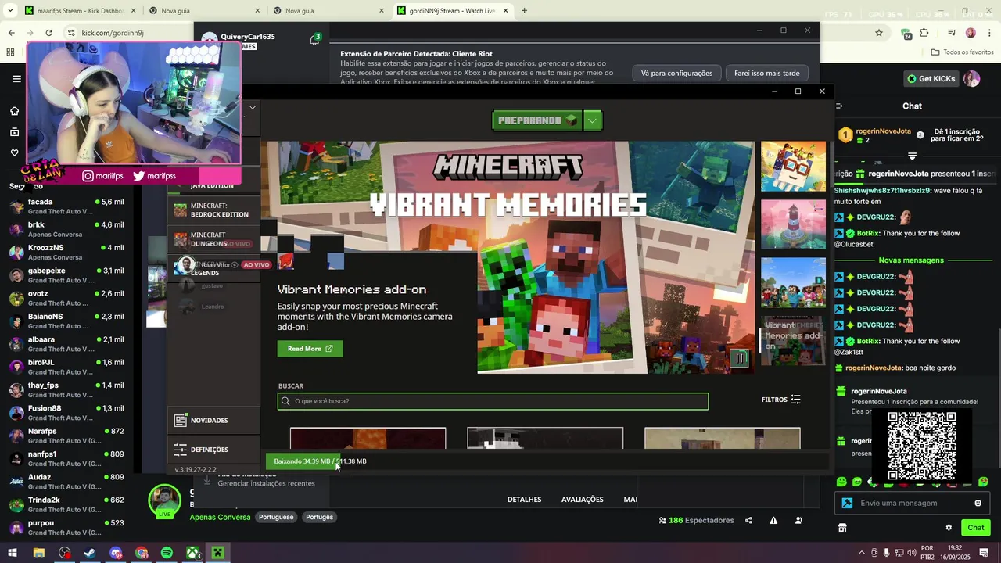Select Minecraft Dungeons in launcher sidebar

(213, 239)
